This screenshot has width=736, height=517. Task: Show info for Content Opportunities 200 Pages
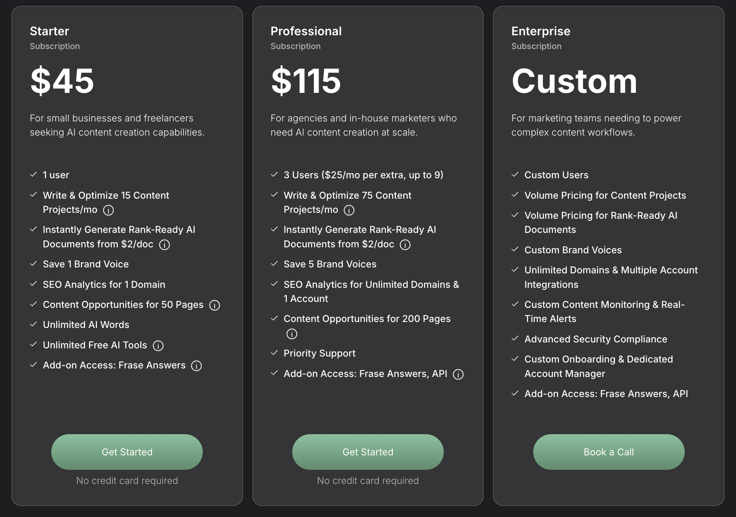pos(292,334)
